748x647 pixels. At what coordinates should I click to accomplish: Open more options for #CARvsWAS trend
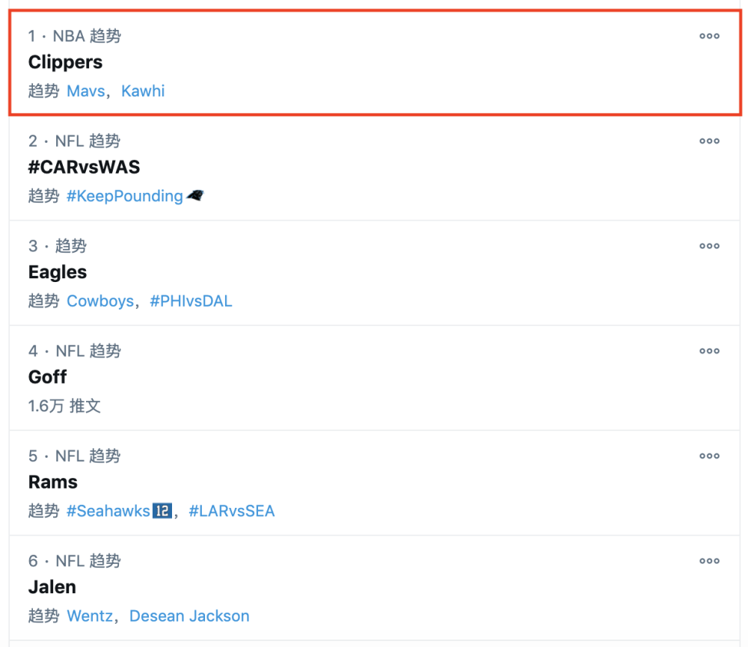tap(709, 141)
